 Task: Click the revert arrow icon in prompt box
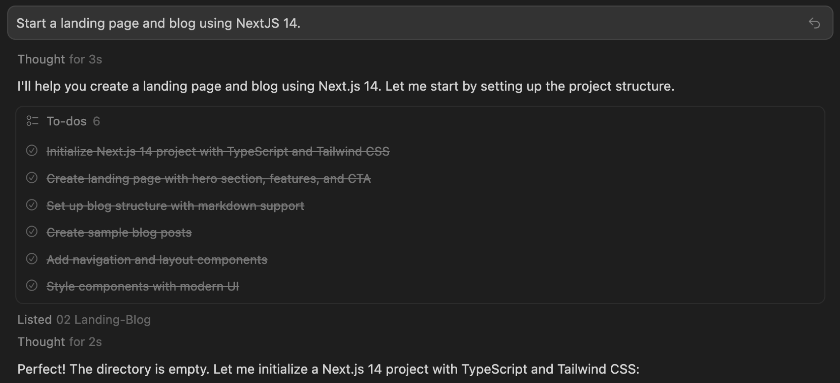tap(814, 23)
